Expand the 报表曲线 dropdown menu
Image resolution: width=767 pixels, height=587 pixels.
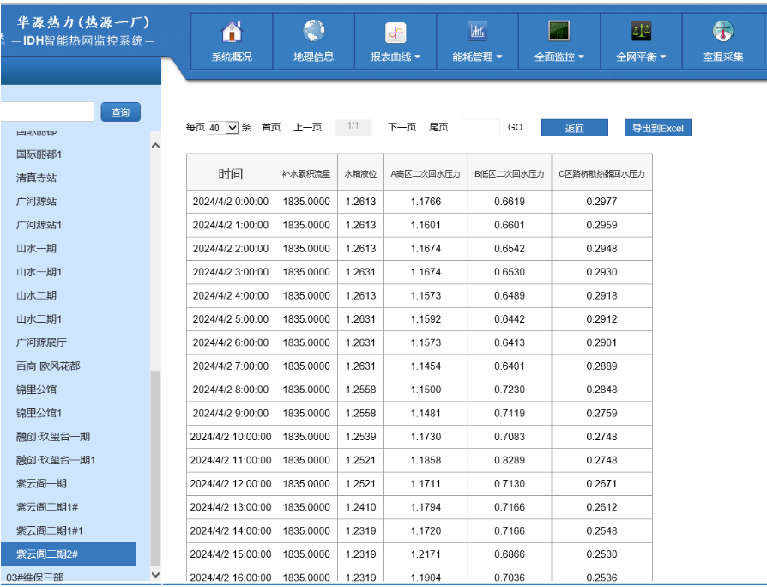(x=396, y=57)
